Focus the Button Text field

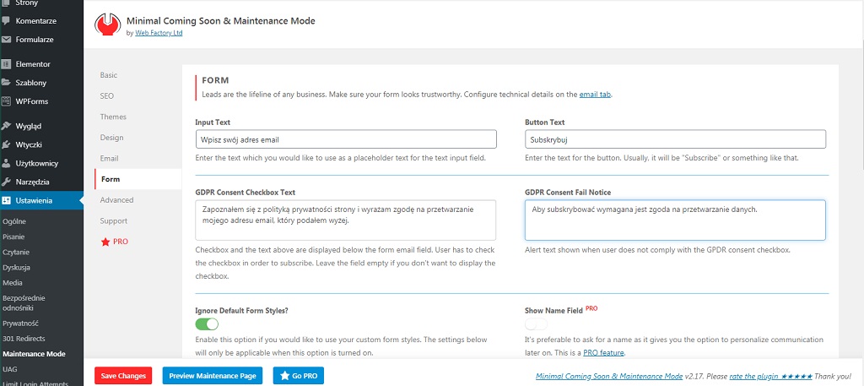676,139
